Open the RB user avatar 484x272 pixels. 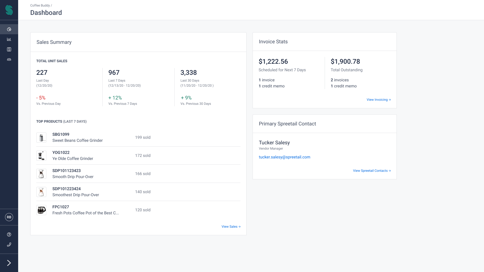[x=9, y=217]
